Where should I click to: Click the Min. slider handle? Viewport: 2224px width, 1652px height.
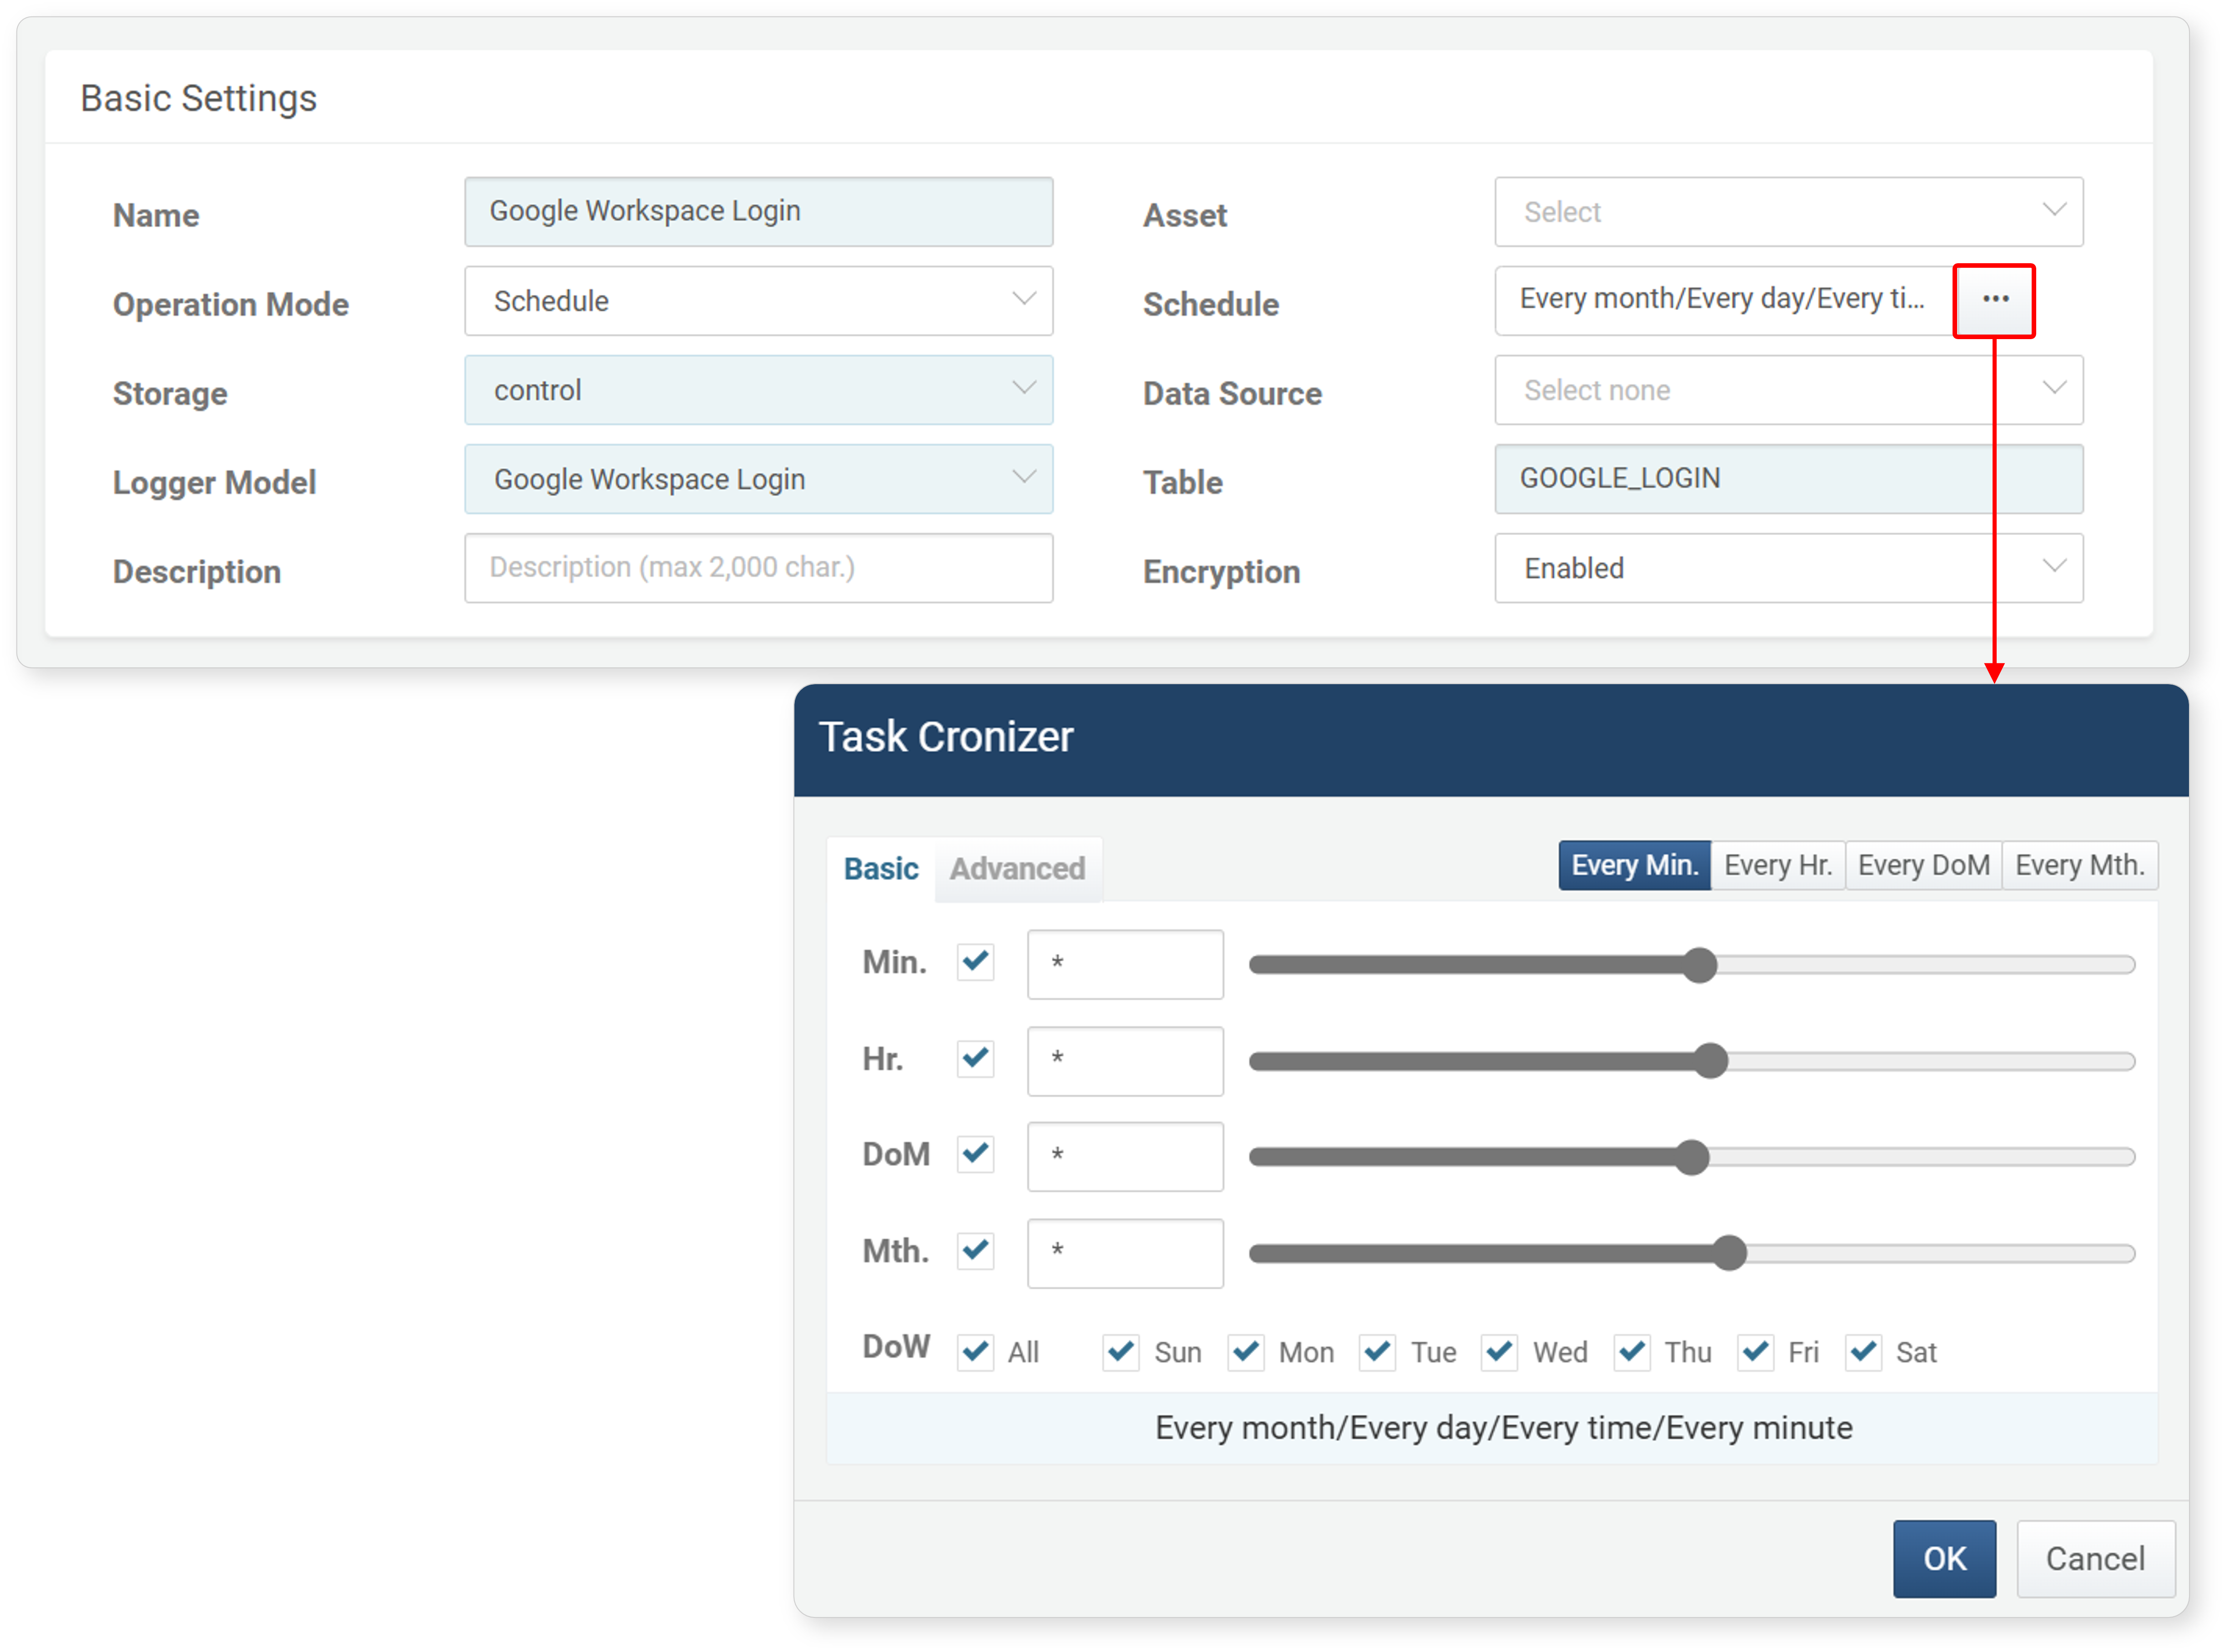click(1699, 965)
